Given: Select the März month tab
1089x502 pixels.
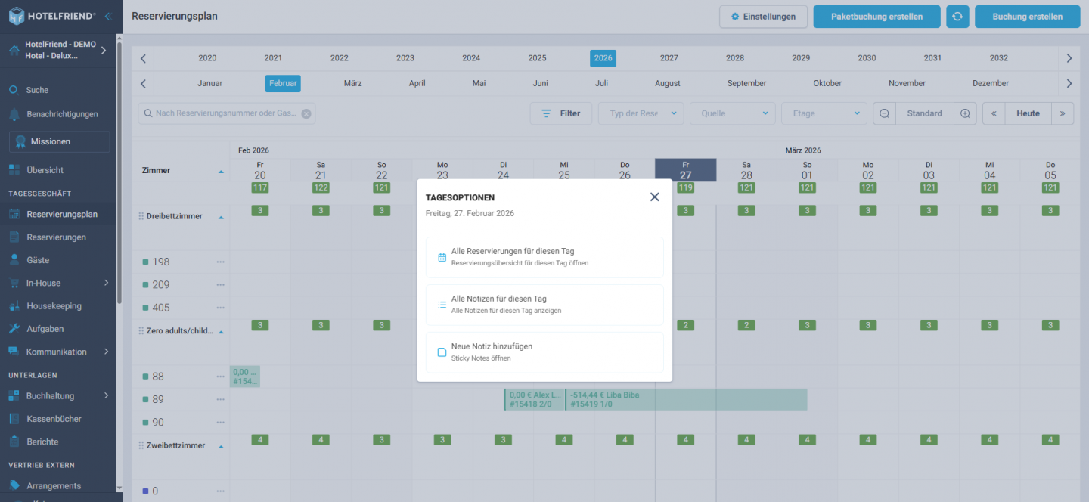Looking at the screenshot, I should click(352, 83).
